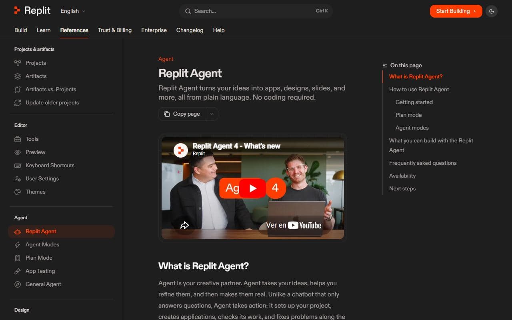Open the English language dropdown
The height and width of the screenshot is (320, 512).
pyautogui.click(x=73, y=11)
